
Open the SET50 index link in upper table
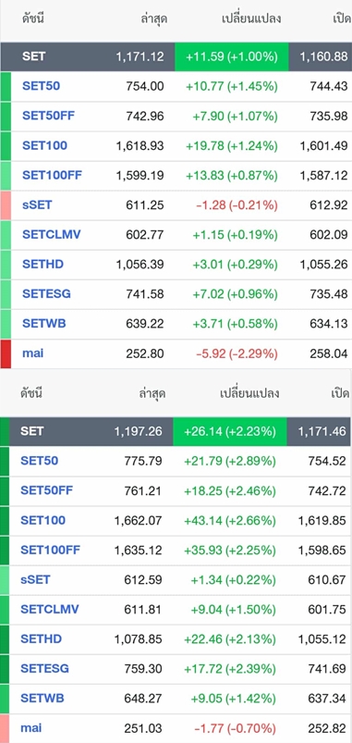(x=41, y=86)
